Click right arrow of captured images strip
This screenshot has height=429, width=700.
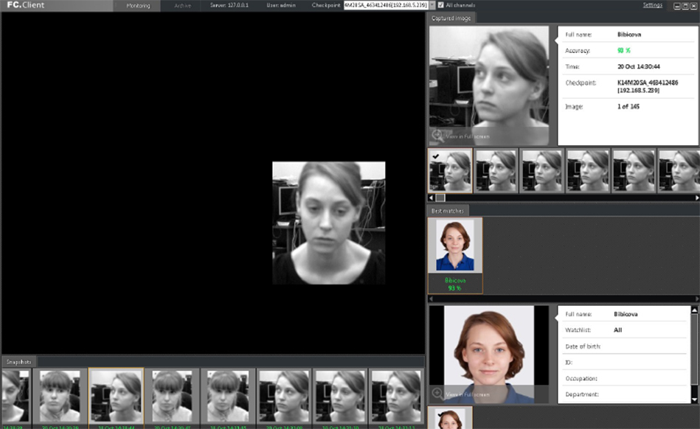click(696, 198)
